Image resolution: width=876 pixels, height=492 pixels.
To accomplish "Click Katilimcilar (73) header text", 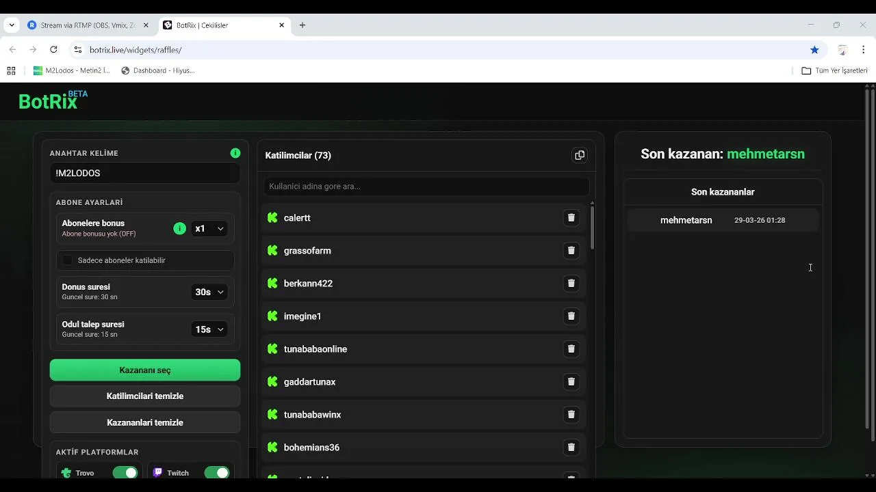I will [x=298, y=156].
